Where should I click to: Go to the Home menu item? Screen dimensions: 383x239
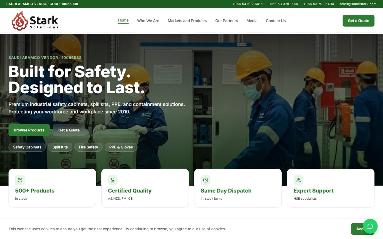coord(123,20)
